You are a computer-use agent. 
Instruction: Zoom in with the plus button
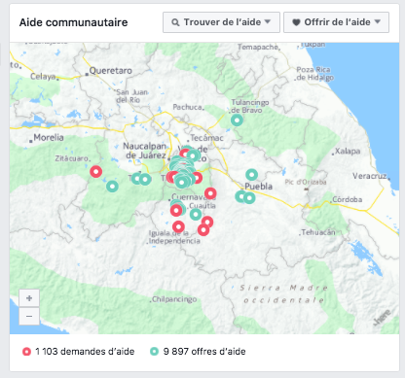29,298
